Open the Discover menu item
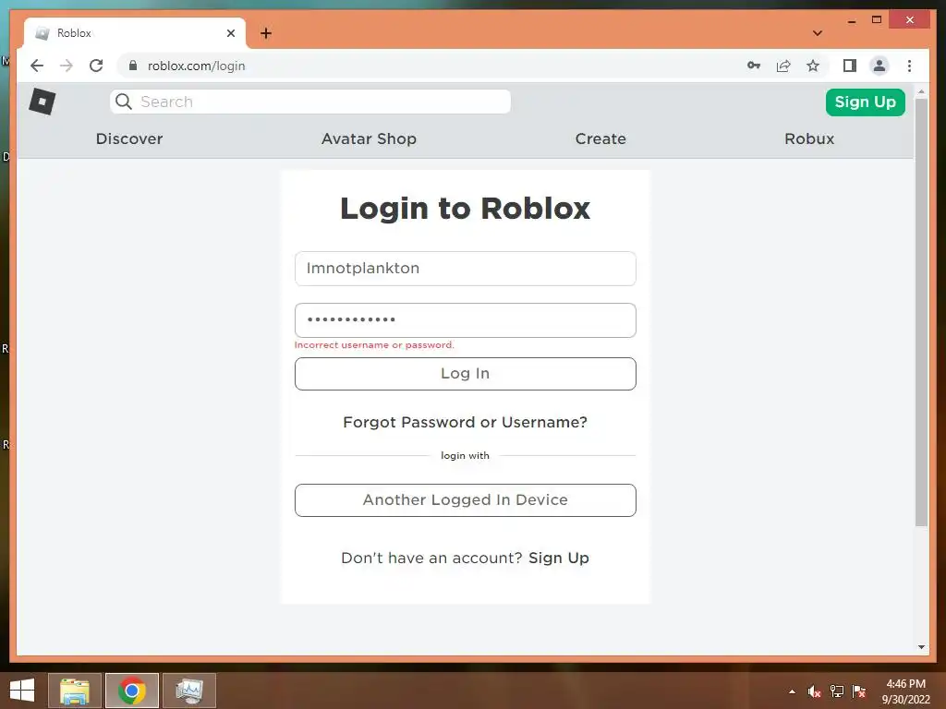Image resolution: width=946 pixels, height=709 pixels. (129, 138)
